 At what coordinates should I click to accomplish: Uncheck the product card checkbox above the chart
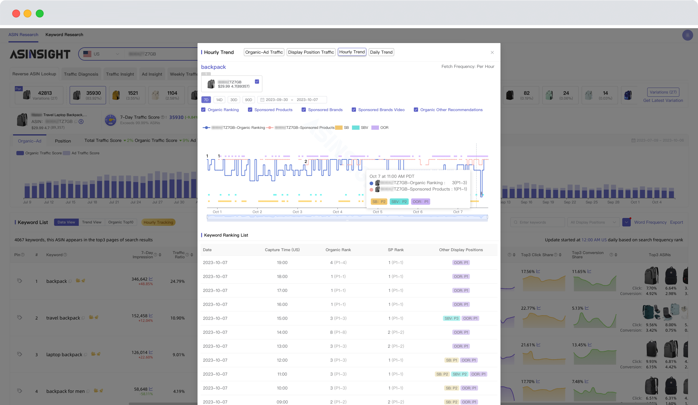click(257, 81)
